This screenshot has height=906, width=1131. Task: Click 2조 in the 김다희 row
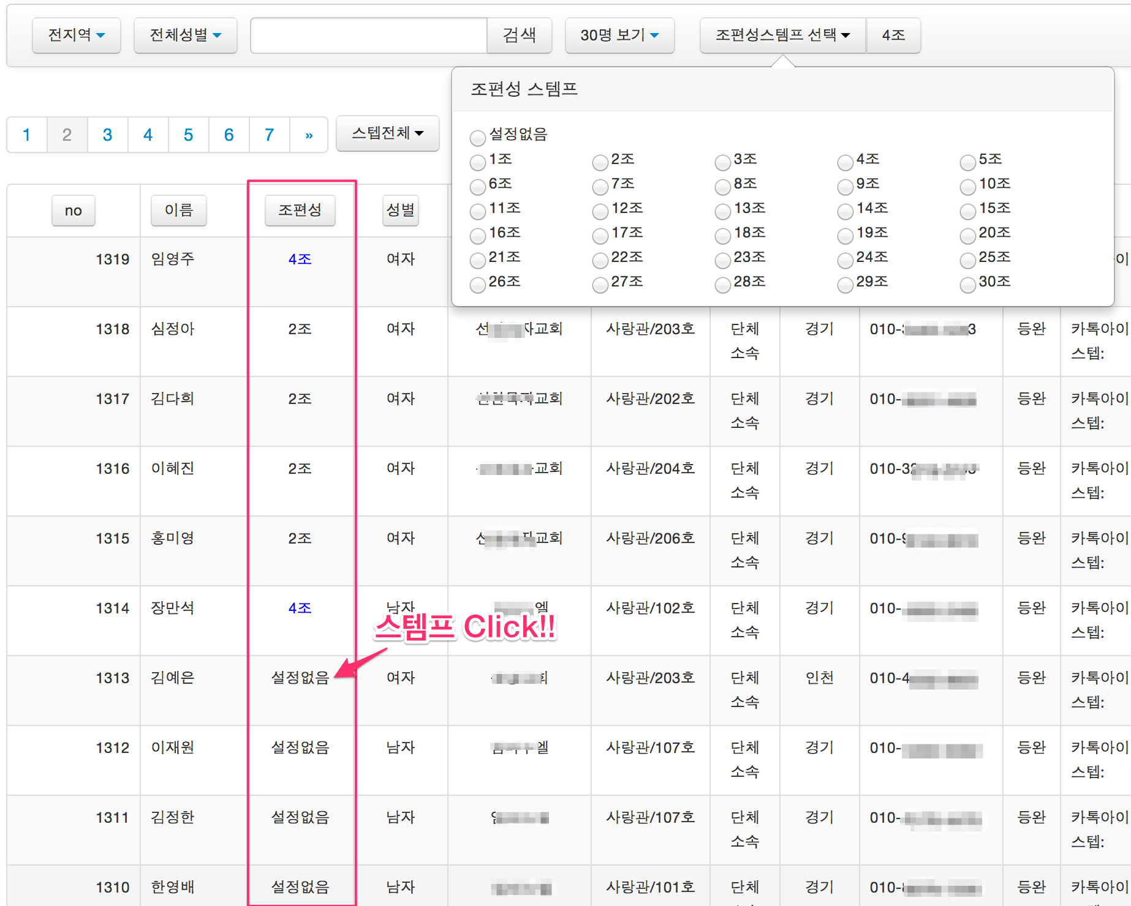(x=300, y=399)
